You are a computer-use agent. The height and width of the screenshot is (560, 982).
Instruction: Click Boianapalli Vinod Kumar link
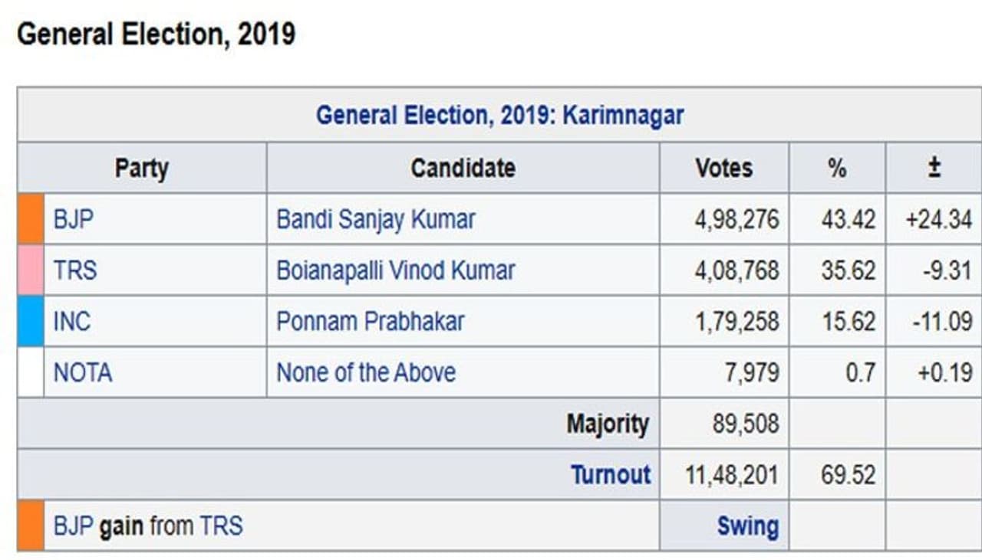(x=395, y=270)
